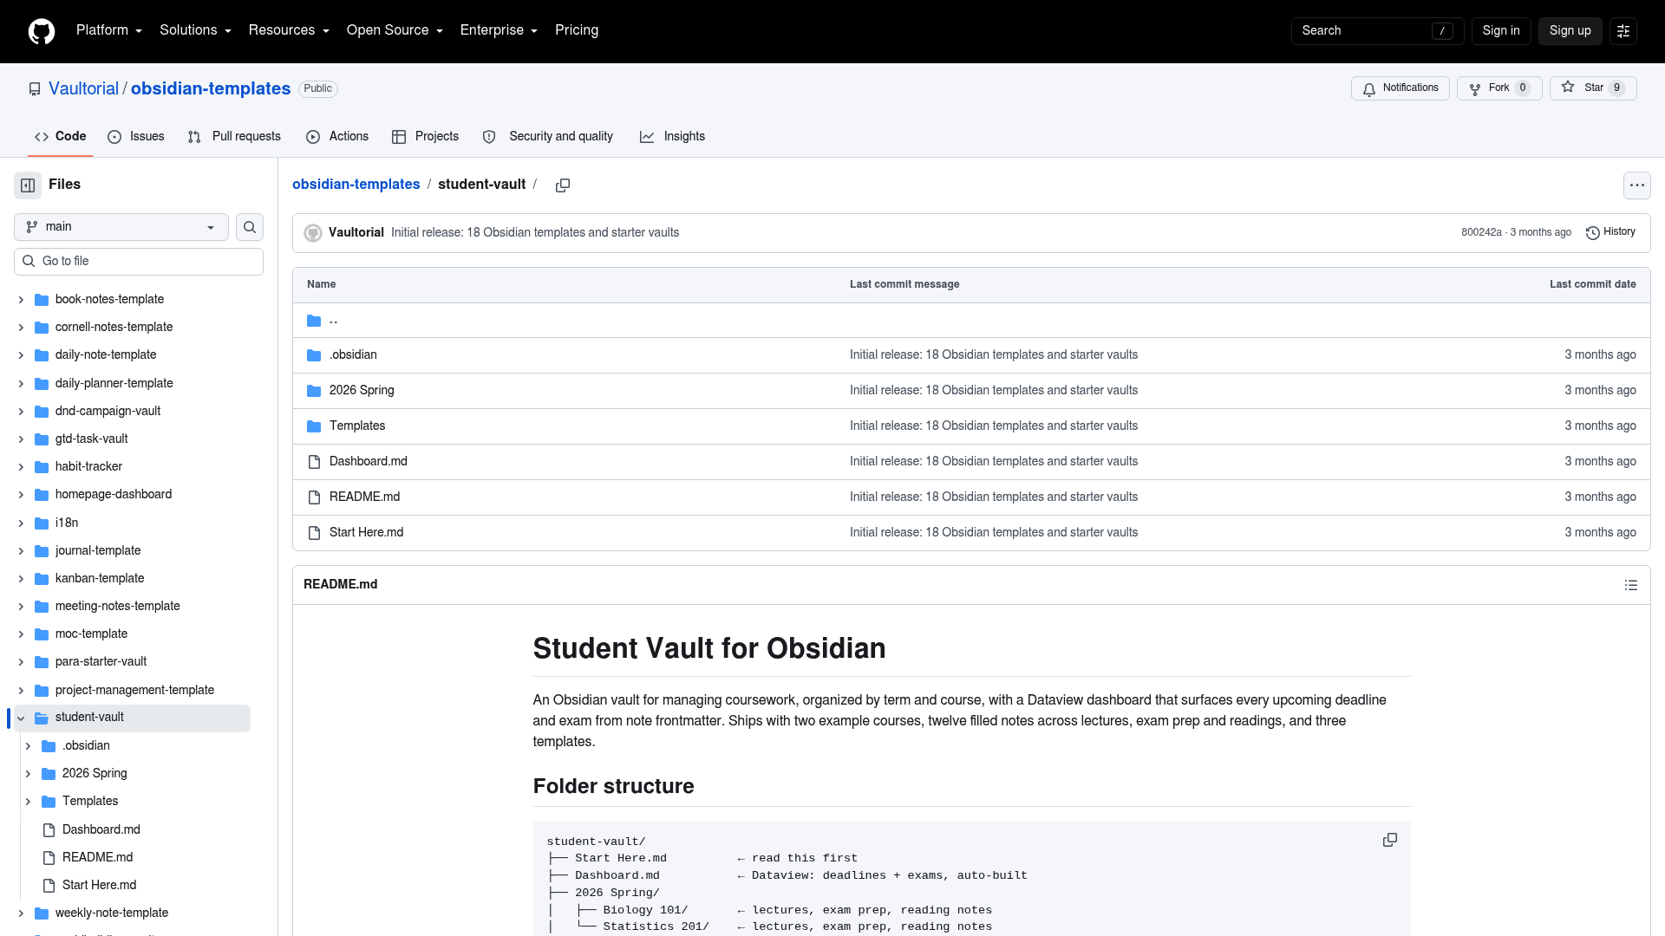Copy the student-vault path icon

coord(563,185)
